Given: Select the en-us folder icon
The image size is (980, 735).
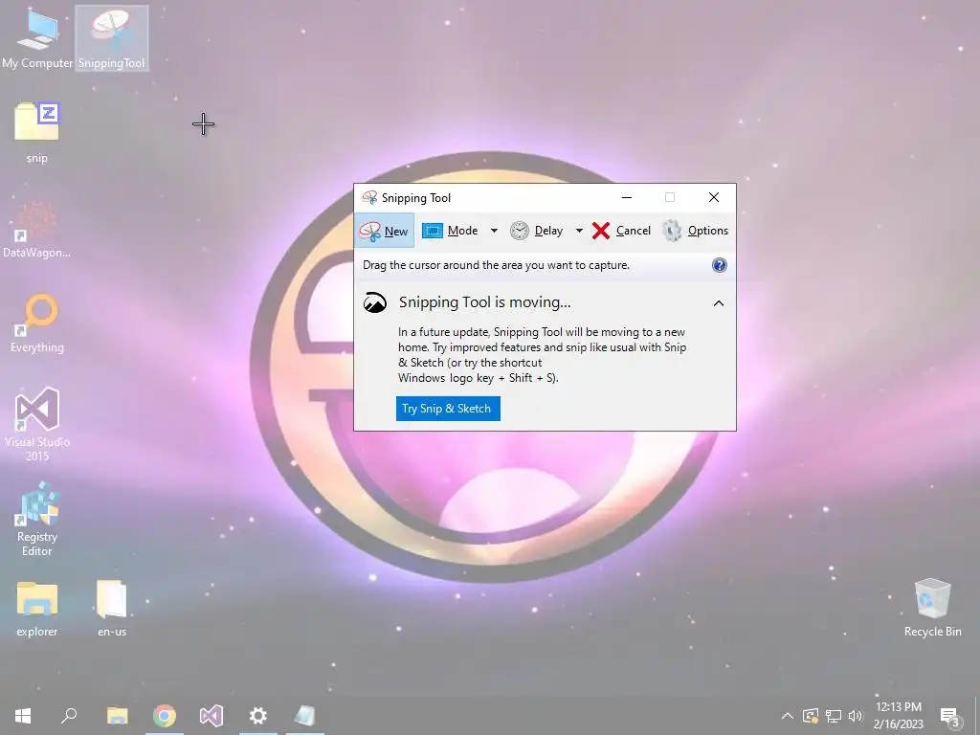Looking at the screenshot, I should (112, 608).
